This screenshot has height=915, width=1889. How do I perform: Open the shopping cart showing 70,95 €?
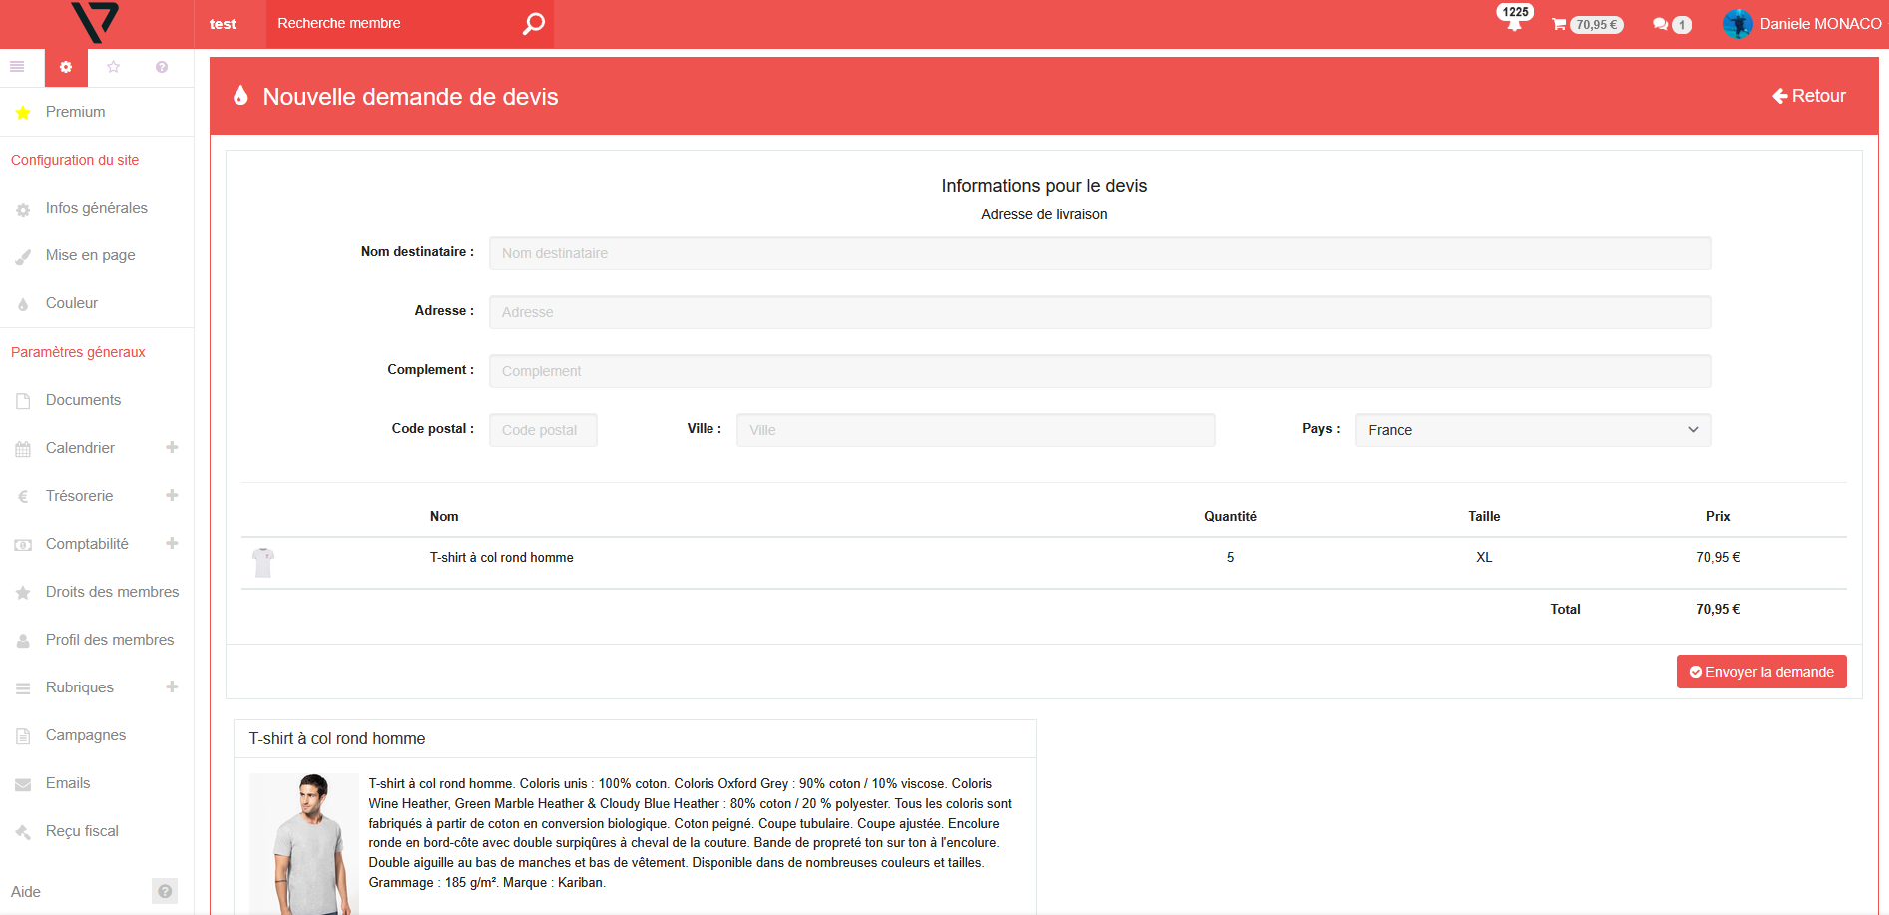pyautogui.click(x=1586, y=24)
